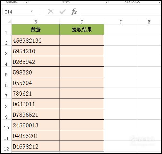The image size is (162, 154).
Task: Select column C header
Action: coord(82,22)
